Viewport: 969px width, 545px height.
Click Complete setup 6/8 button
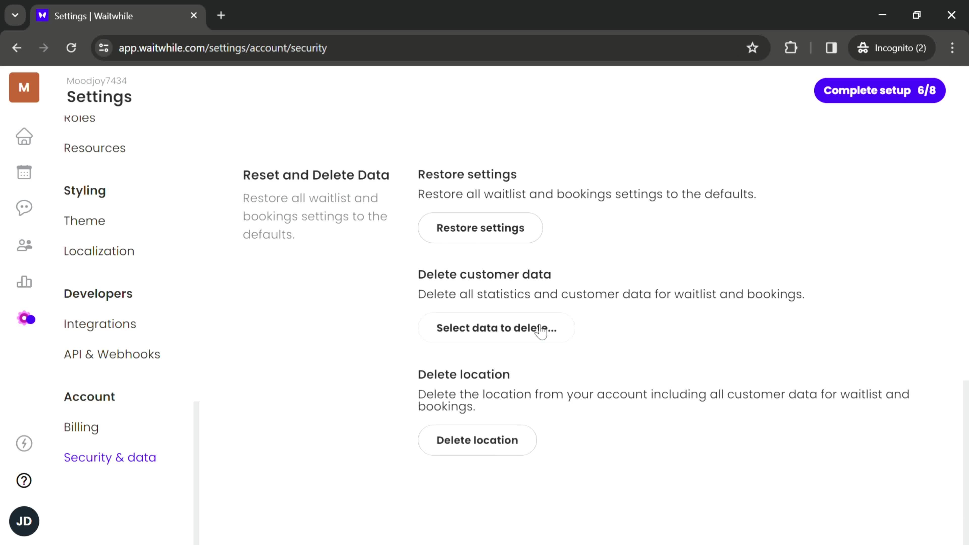[879, 90]
